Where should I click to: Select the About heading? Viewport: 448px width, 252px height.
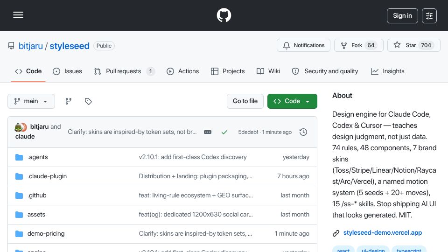(x=342, y=96)
